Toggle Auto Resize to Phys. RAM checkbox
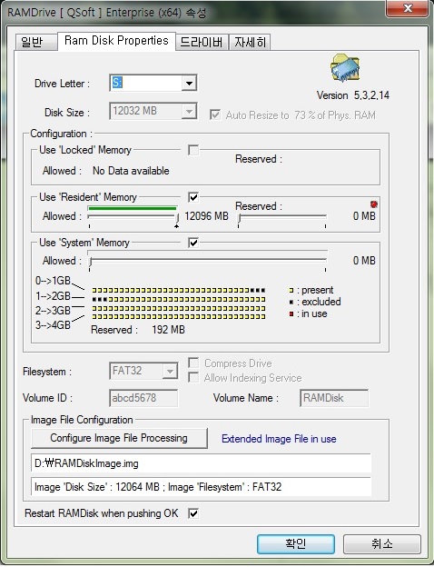The image size is (434, 567). [x=215, y=115]
